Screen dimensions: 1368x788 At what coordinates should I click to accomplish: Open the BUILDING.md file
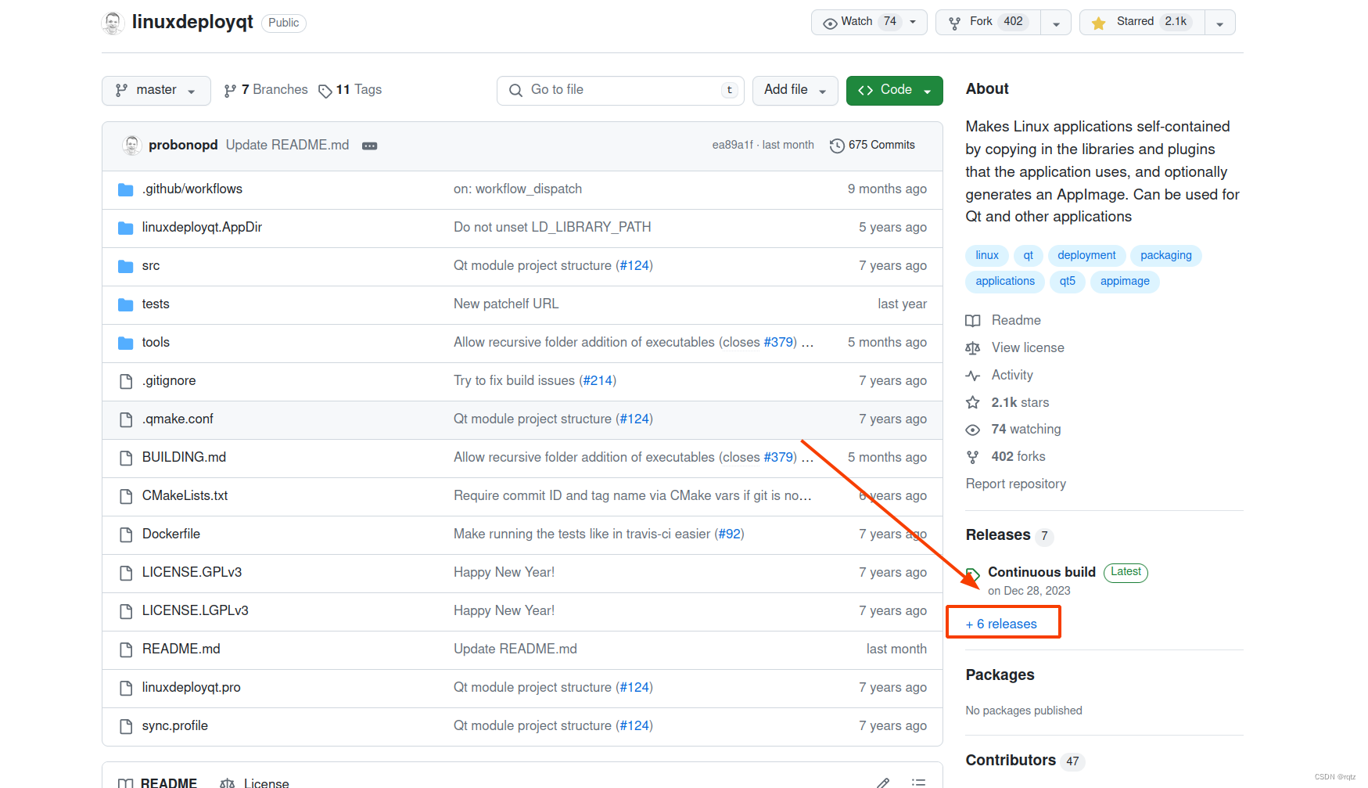184,457
